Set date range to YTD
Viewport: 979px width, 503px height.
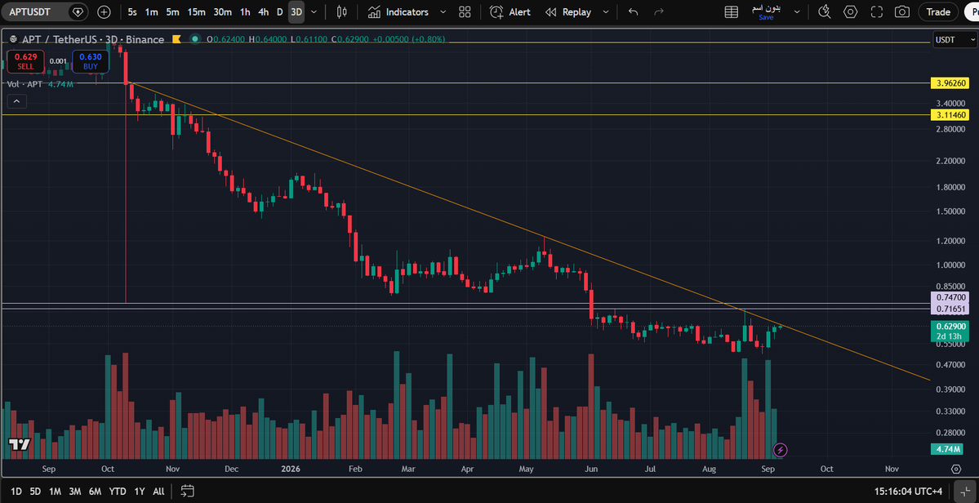point(118,491)
